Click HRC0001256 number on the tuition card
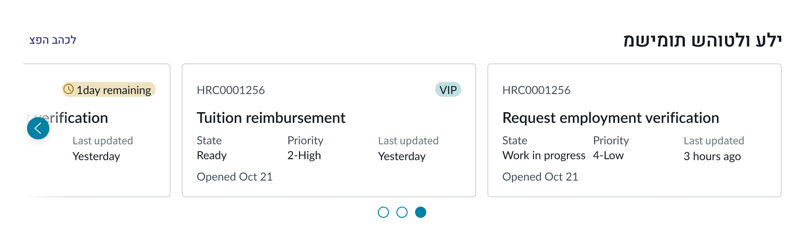The image size is (805, 248). (231, 90)
